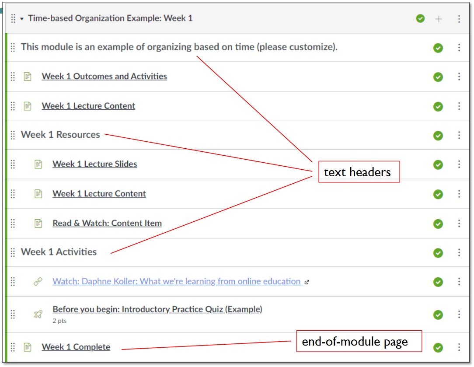Click the '2 pts' label under the practice quiz
Image resolution: width=474 pixels, height=367 pixels.
click(59, 321)
